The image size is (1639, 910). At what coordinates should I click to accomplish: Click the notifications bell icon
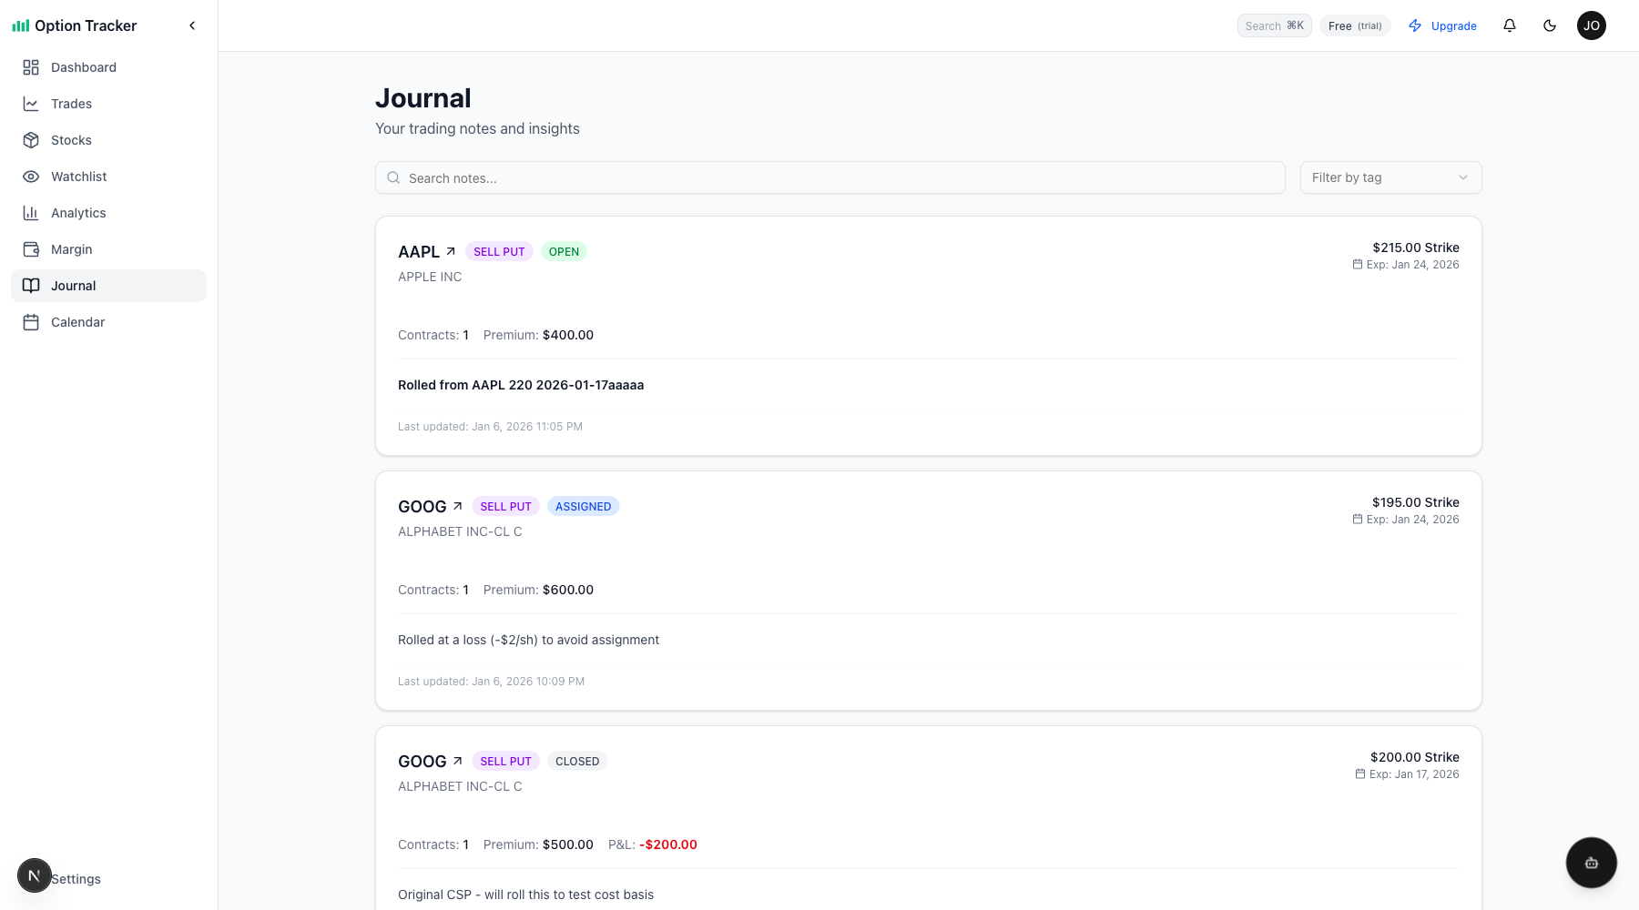(x=1510, y=25)
